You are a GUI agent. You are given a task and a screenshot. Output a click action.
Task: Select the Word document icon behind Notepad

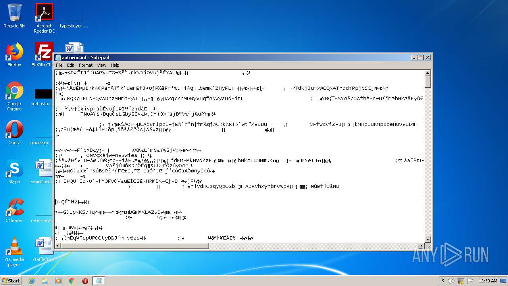[x=74, y=48]
